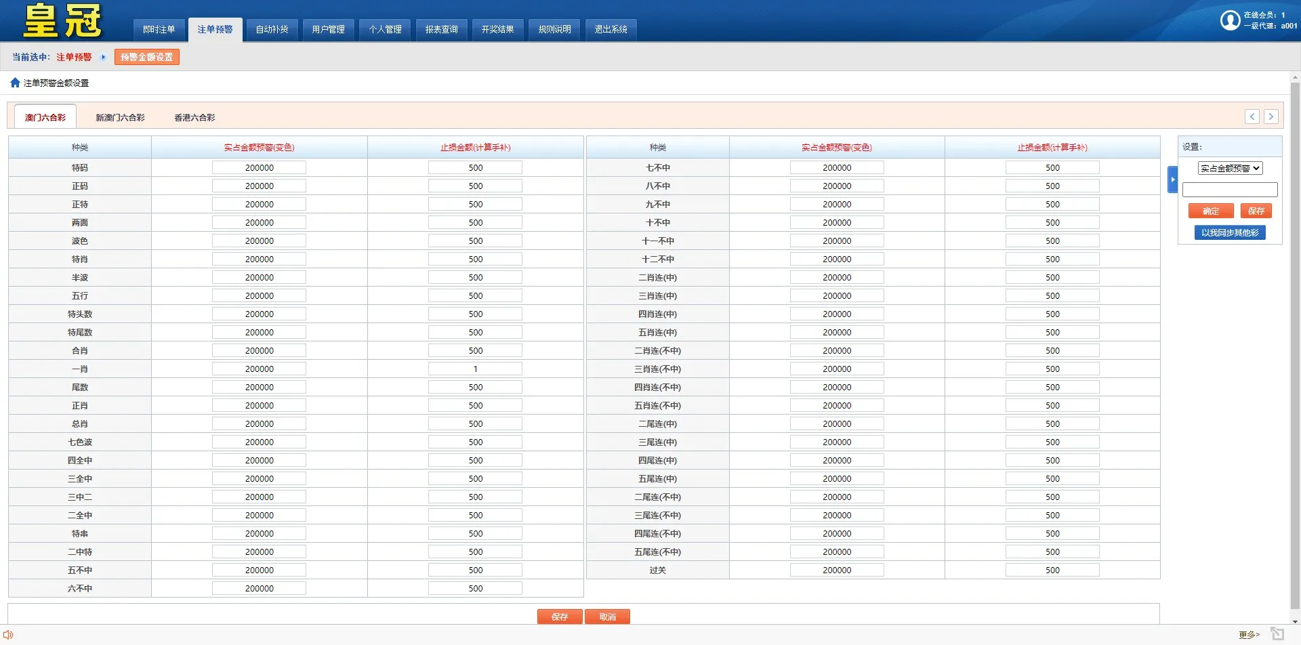1301x645 pixels.
Task: Click the empty input field in the settings panel
Action: pos(1229,189)
